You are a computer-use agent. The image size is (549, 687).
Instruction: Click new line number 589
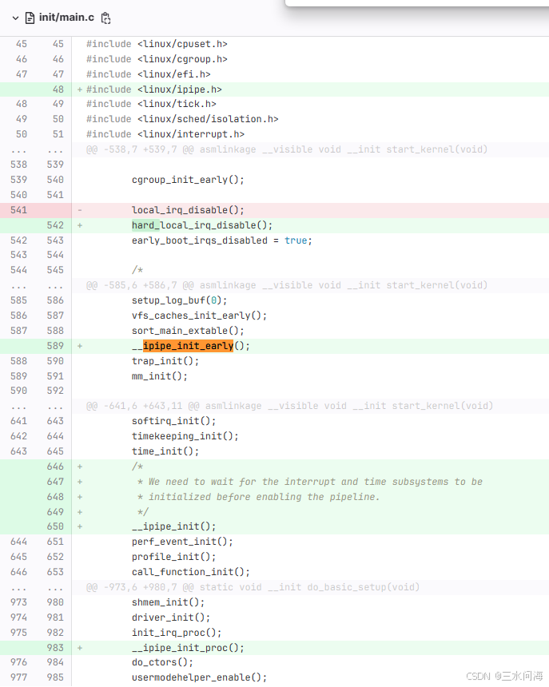click(x=55, y=346)
